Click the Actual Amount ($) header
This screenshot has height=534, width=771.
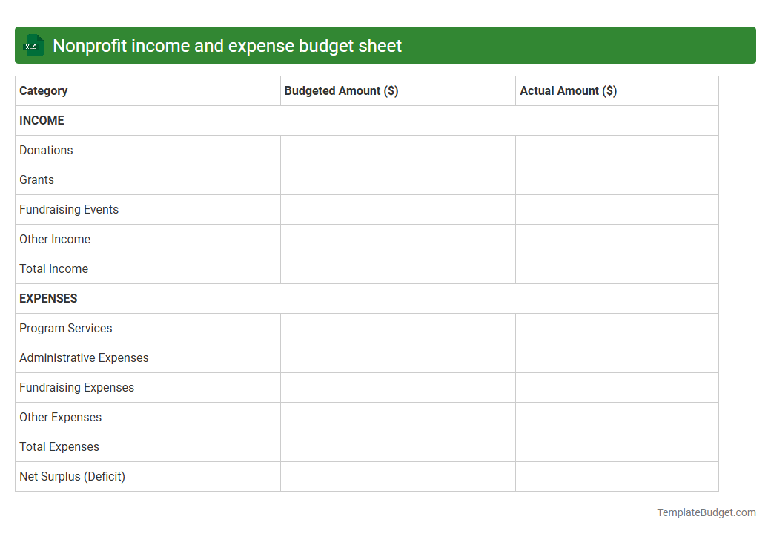(x=568, y=90)
